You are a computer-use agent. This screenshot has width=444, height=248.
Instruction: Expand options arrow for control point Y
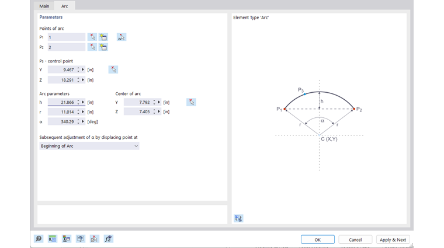[83, 69]
